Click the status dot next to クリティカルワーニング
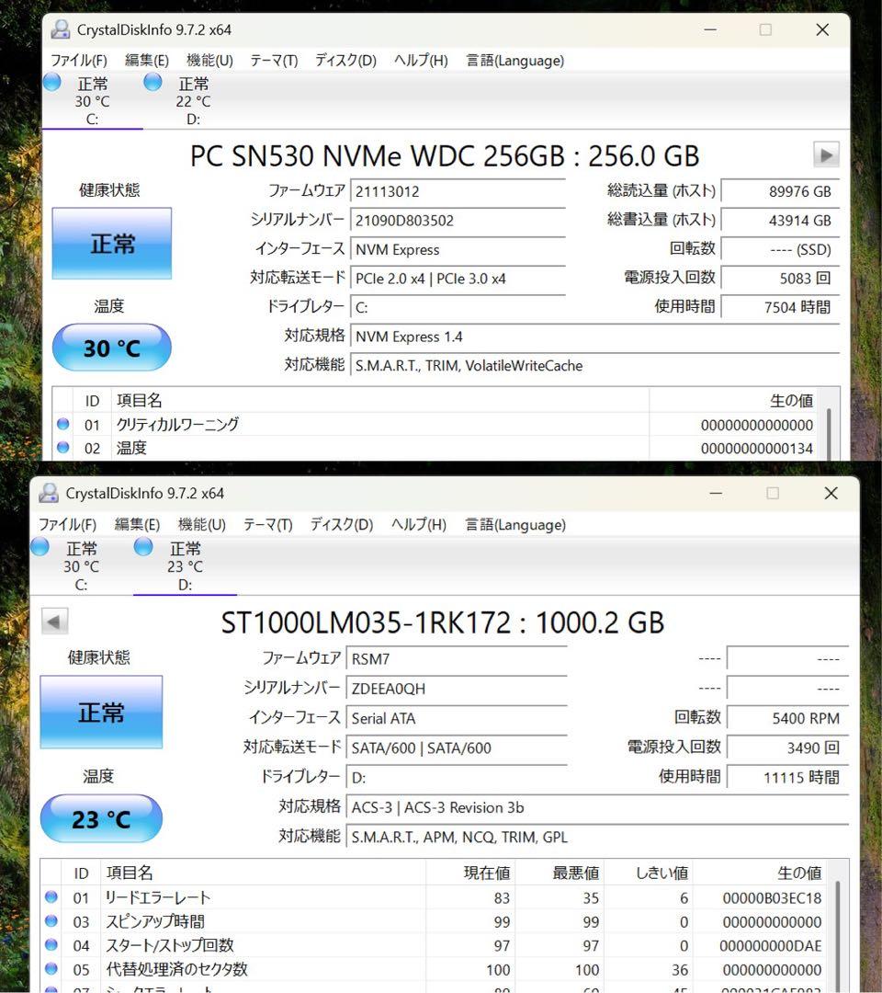 pos(62,424)
